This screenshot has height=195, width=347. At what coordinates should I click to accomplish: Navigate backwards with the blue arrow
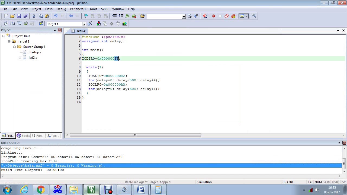71,16
